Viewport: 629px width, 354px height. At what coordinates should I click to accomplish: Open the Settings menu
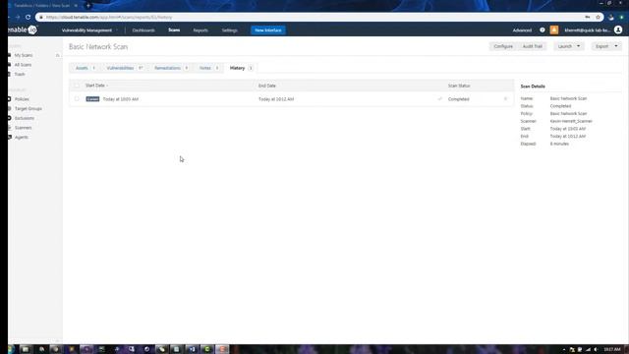coord(229,30)
